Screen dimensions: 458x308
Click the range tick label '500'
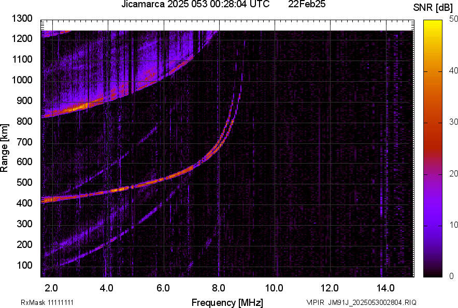coord(24,182)
